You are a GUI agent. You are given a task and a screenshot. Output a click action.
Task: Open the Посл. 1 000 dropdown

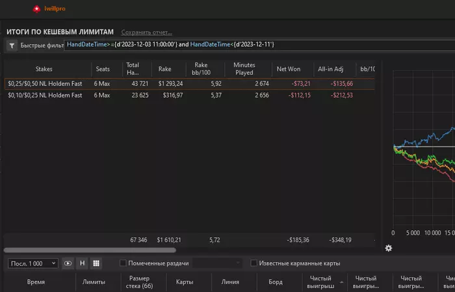tap(33, 263)
